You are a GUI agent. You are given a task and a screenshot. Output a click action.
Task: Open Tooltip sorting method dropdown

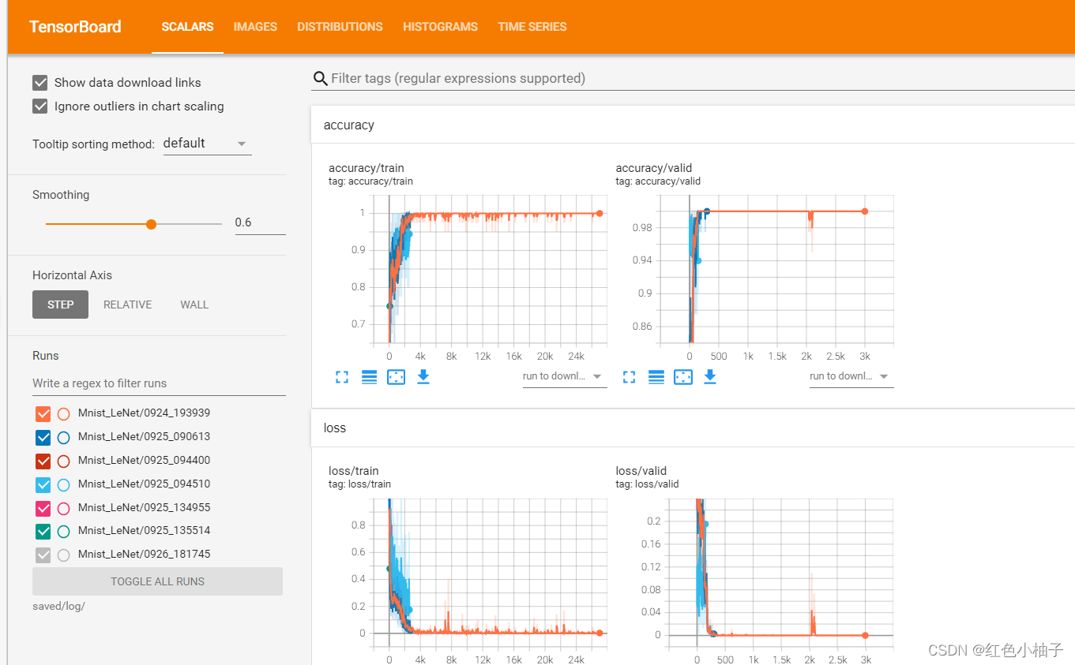[207, 144]
